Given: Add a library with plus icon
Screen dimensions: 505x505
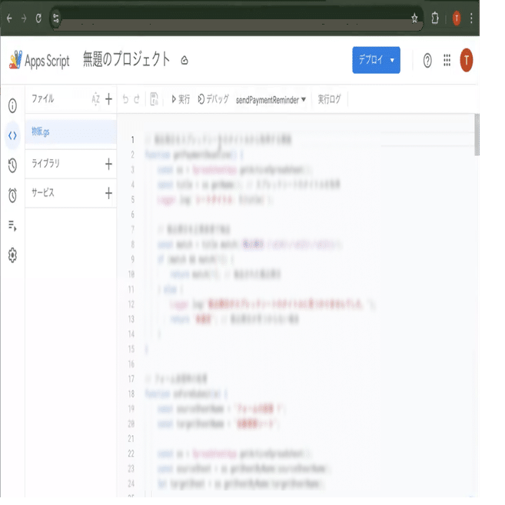Looking at the screenshot, I should pos(108,164).
